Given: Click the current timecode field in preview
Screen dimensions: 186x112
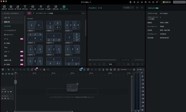Looking at the screenshot, I should [x=125, y=60].
